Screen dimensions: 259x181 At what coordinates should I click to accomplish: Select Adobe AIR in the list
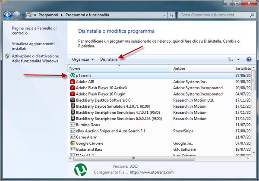click(x=85, y=82)
